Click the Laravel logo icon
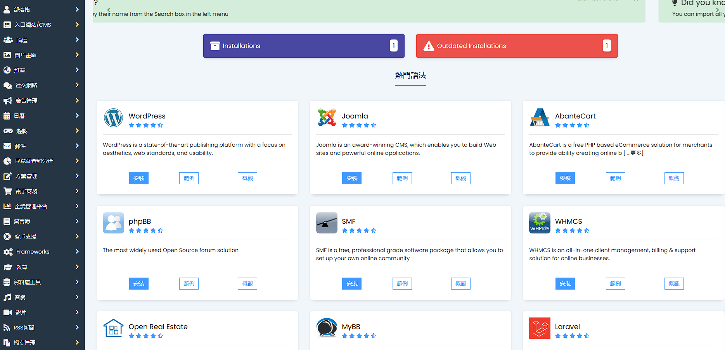Viewport: 725px width, 350px height. pyautogui.click(x=540, y=328)
